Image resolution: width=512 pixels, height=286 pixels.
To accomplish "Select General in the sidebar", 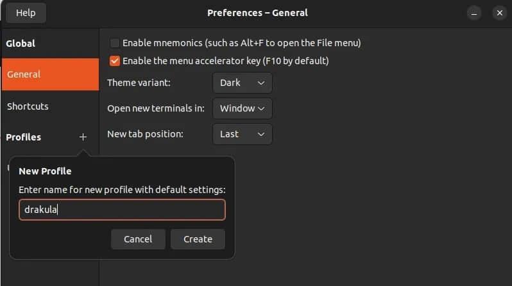I will point(50,74).
